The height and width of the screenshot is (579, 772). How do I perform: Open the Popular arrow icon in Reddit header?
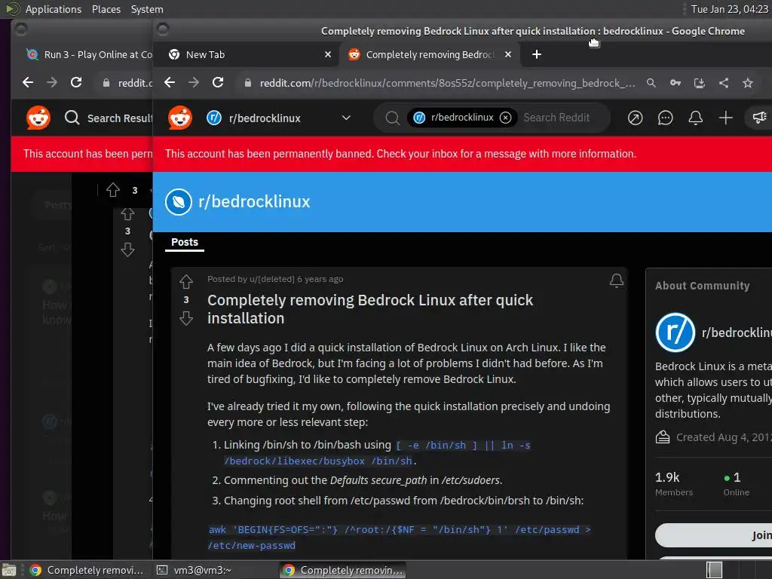tap(635, 118)
